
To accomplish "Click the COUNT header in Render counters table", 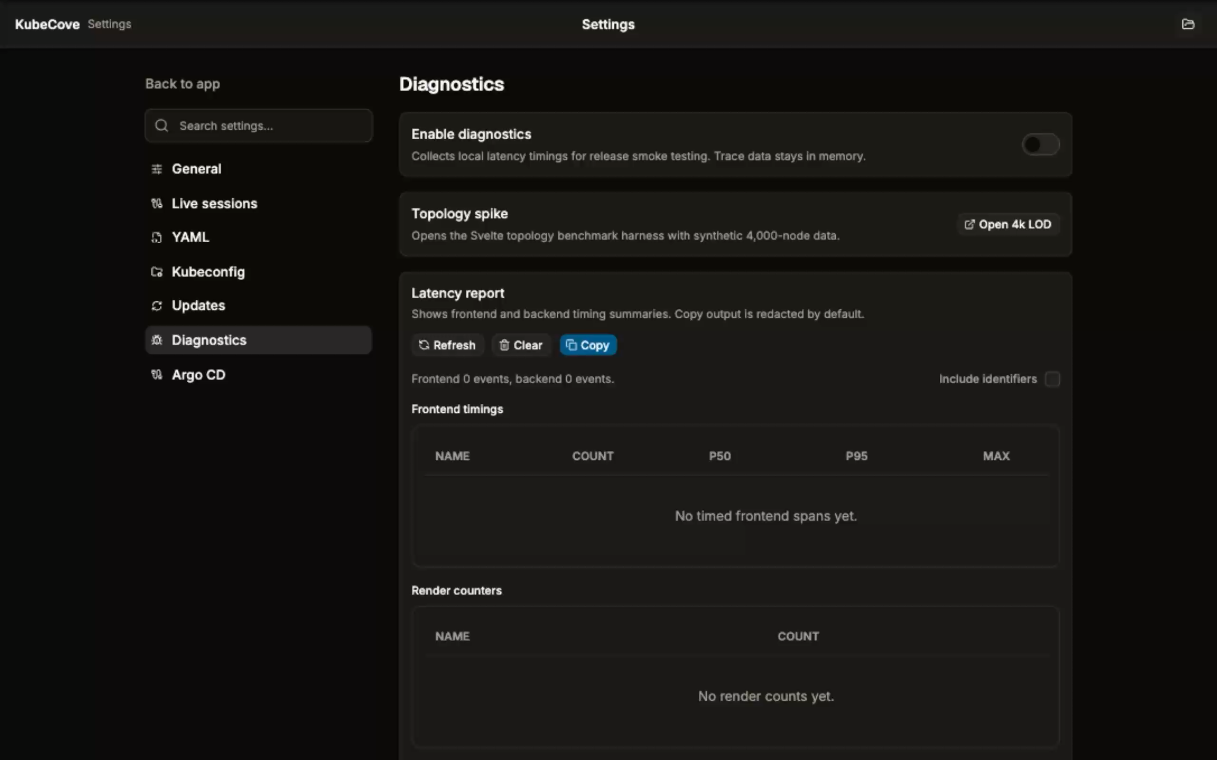I will click(798, 636).
